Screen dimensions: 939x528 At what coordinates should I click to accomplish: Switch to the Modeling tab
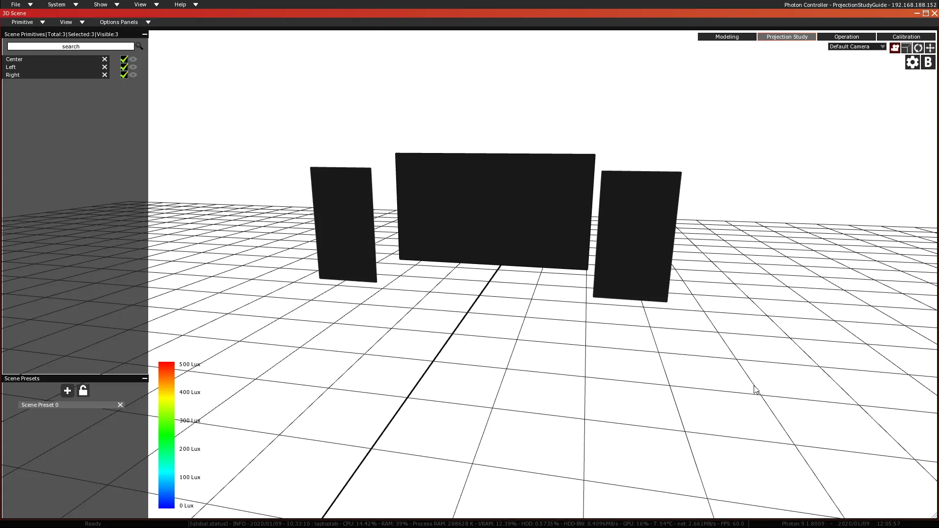pyautogui.click(x=727, y=37)
